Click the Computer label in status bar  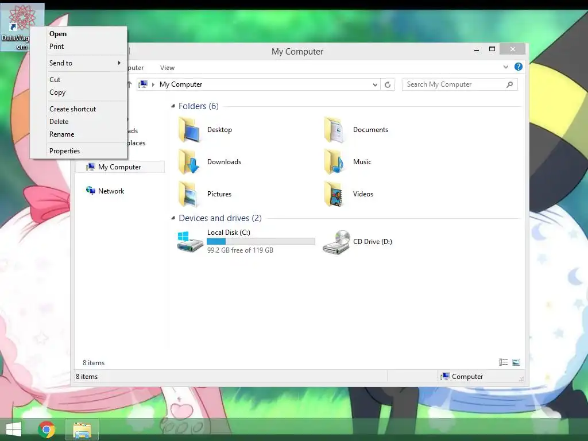pos(467,377)
